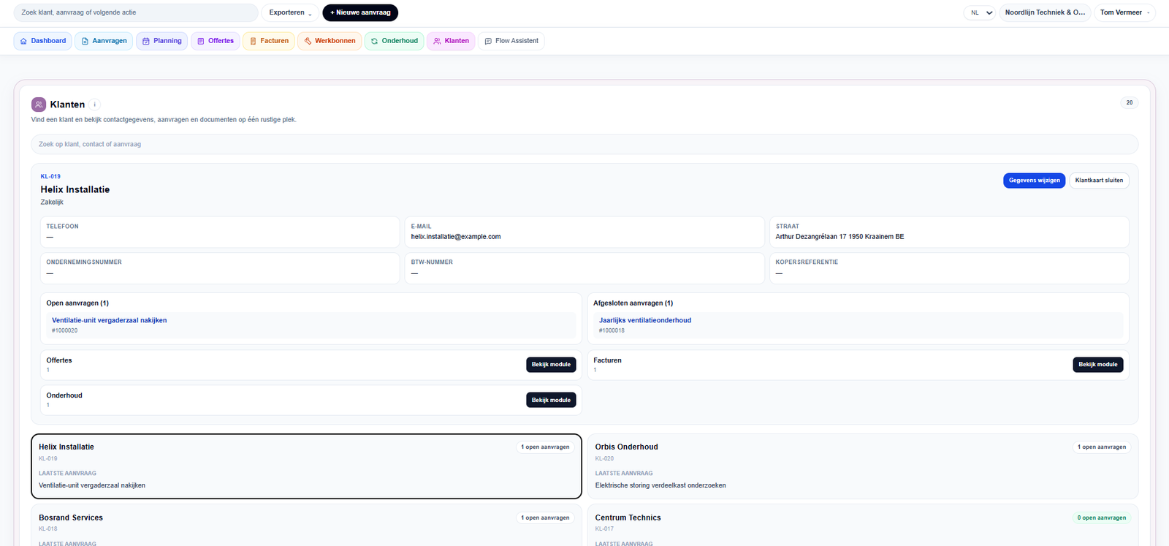Image resolution: width=1169 pixels, height=546 pixels.
Task: Click the address Arthur Dezangrélaan 17 1950 Kraainem BE
Action: point(839,237)
